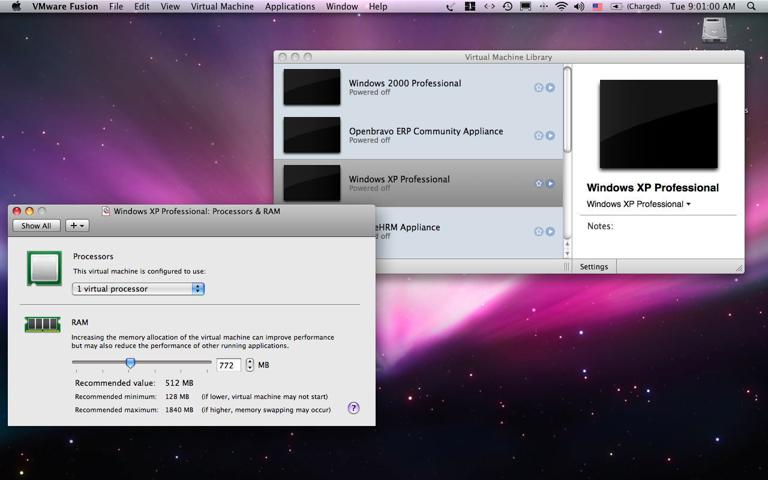Open the Window menu

click(x=342, y=7)
